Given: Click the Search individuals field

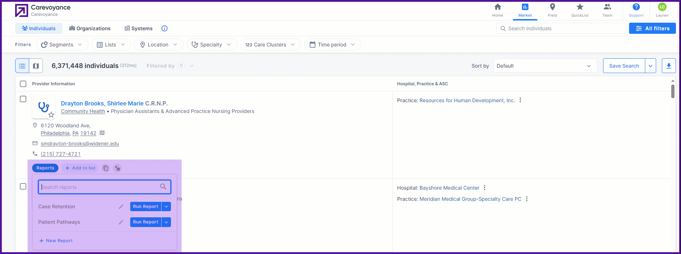Looking at the screenshot, I should (x=561, y=28).
